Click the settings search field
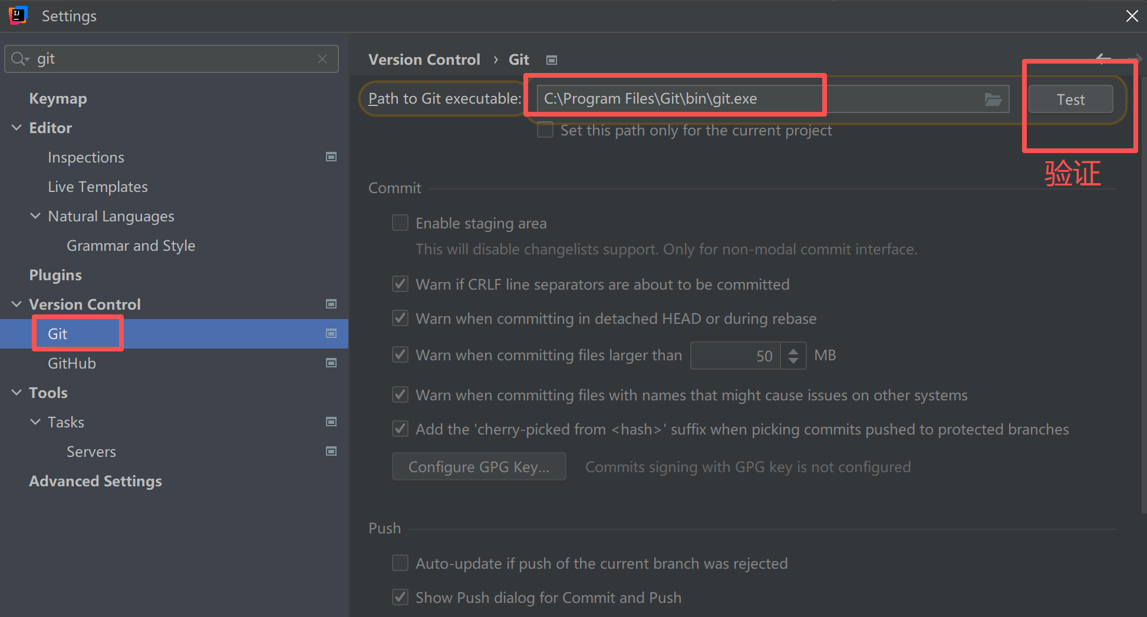This screenshot has width=1147, height=617. pyautogui.click(x=172, y=59)
